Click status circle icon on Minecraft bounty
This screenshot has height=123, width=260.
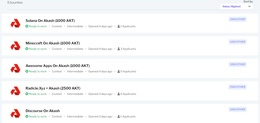coord(27,49)
